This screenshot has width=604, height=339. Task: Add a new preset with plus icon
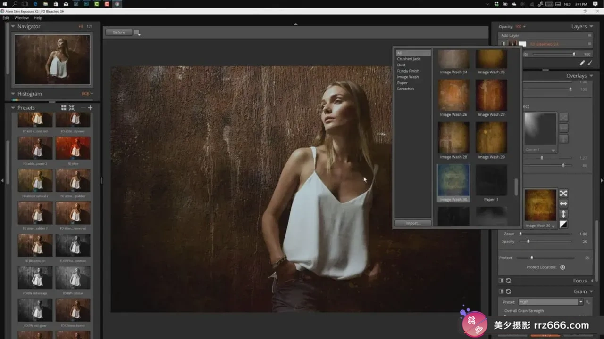pyautogui.click(x=90, y=108)
